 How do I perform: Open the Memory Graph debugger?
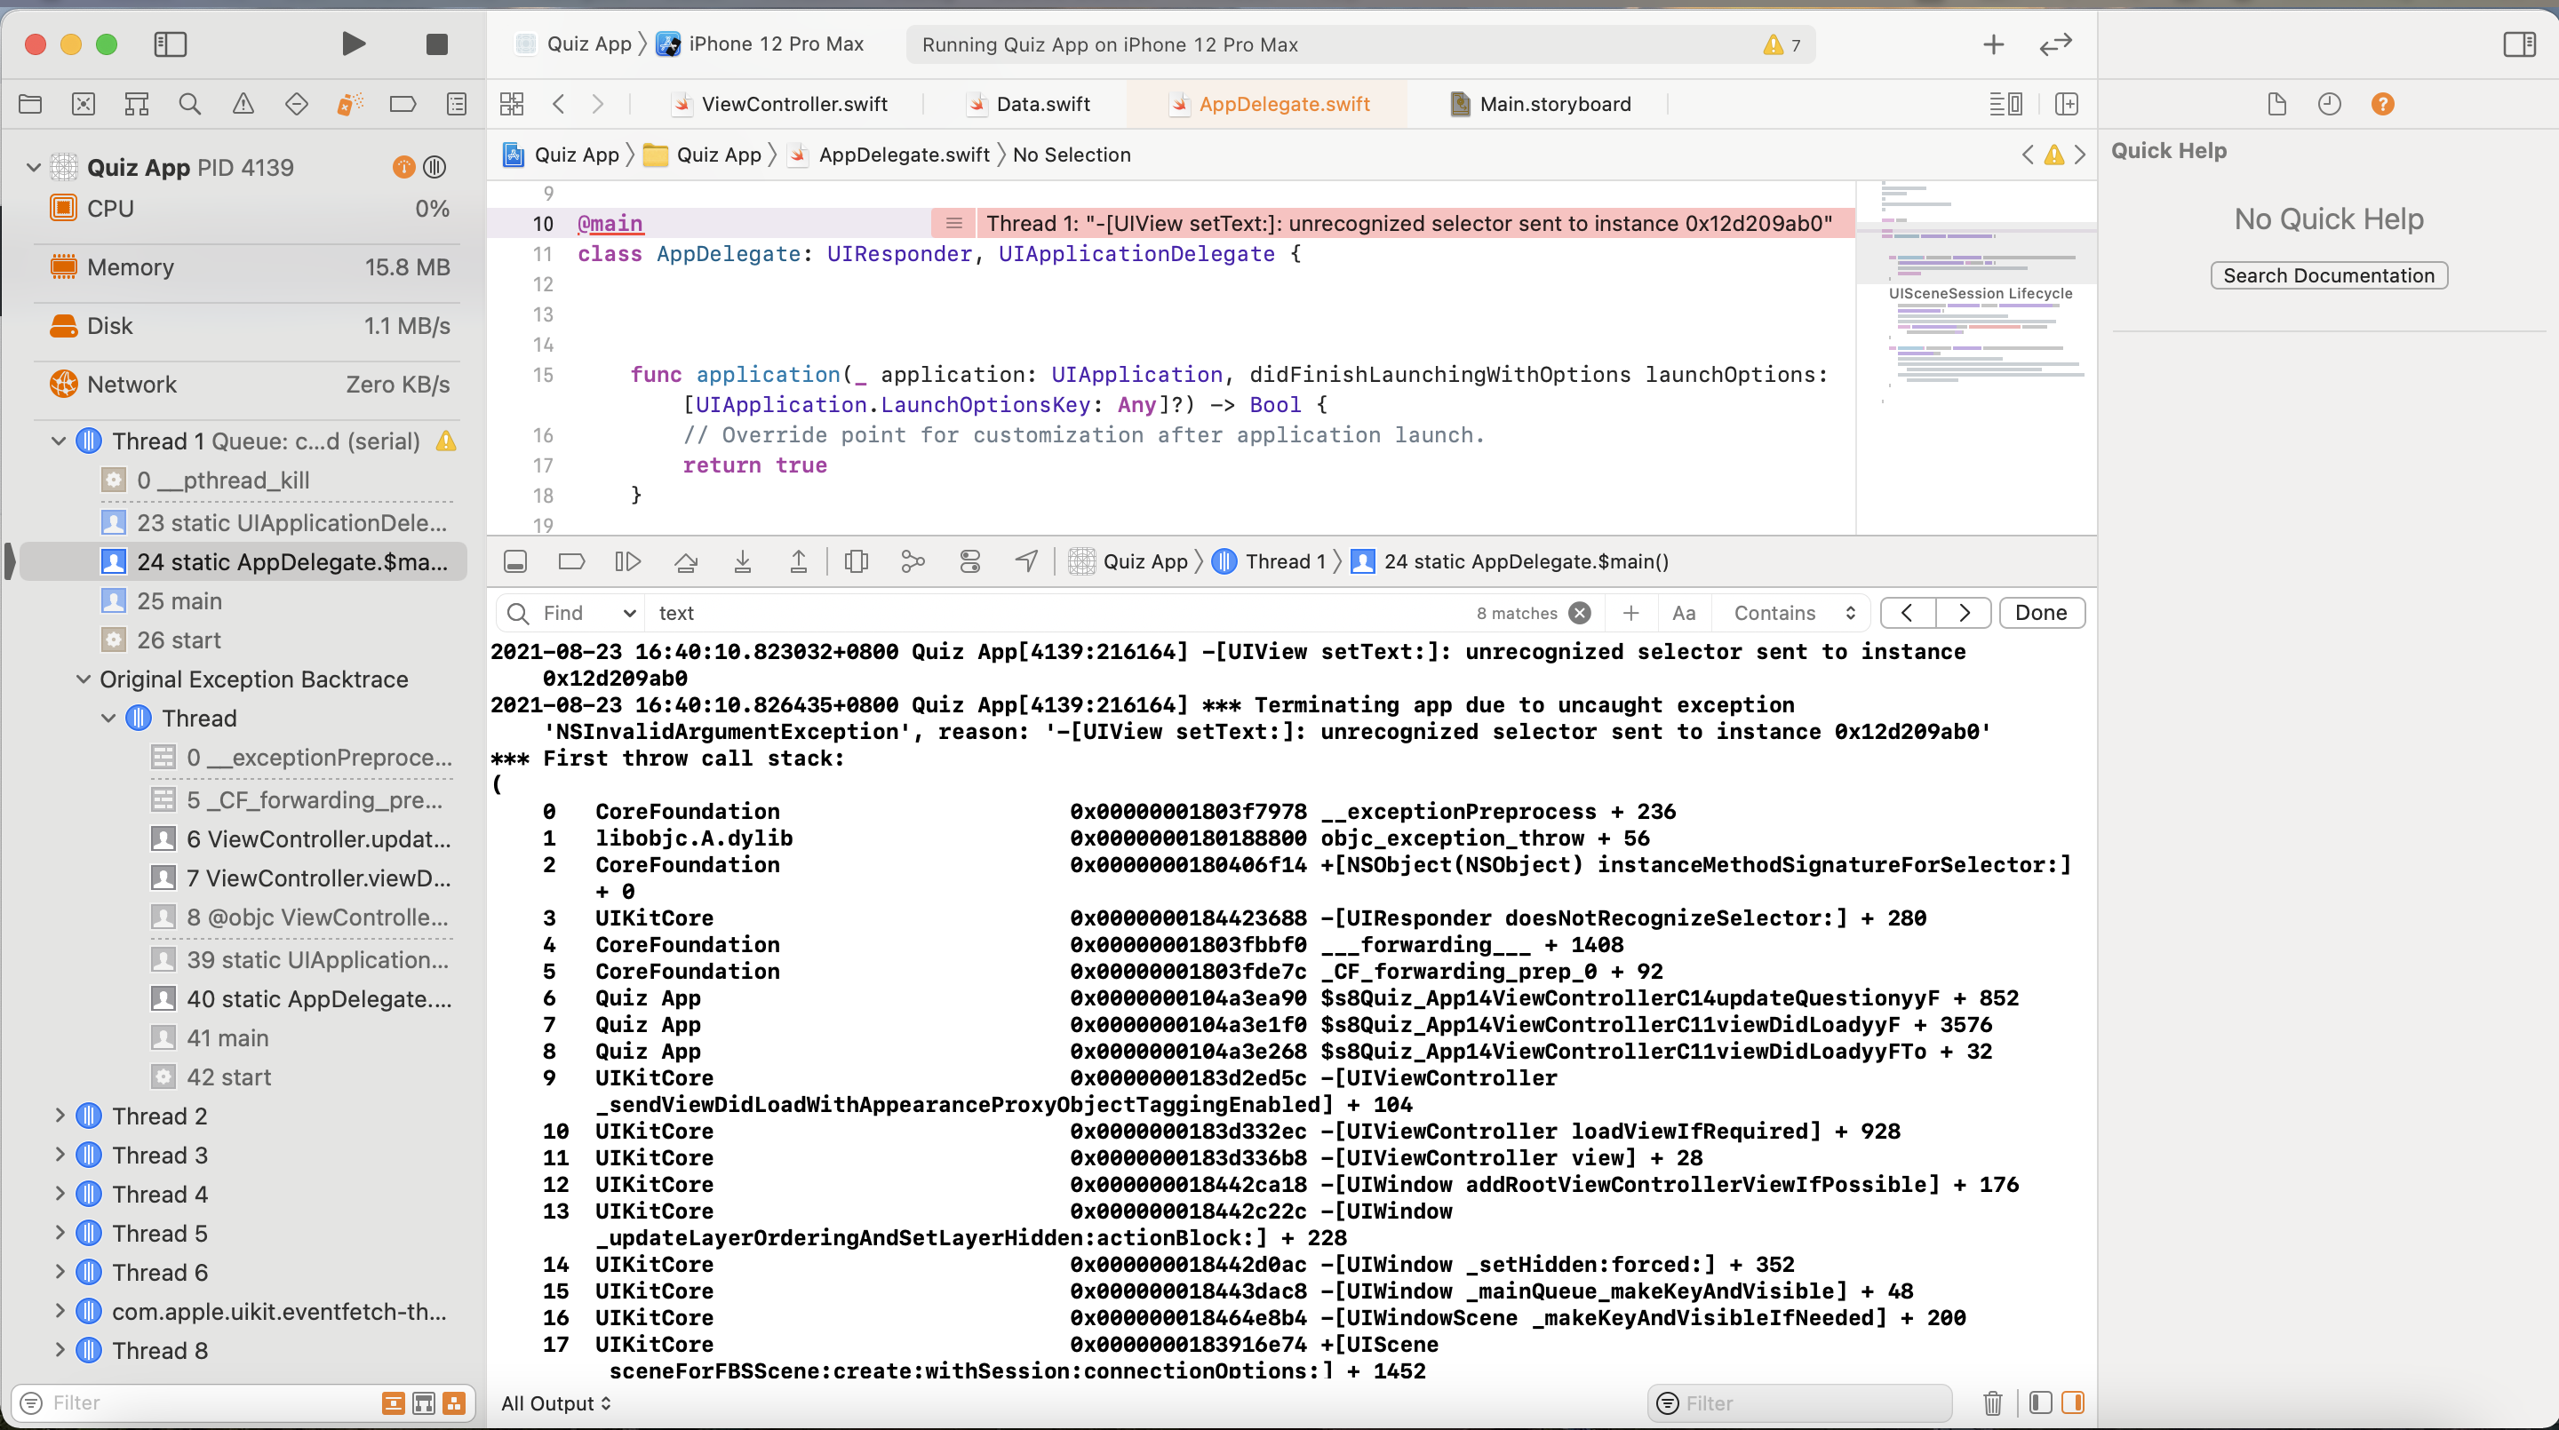click(x=913, y=561)
